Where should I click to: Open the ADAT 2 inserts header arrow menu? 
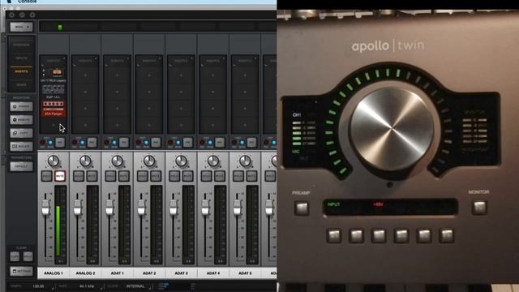pos(160,58)
